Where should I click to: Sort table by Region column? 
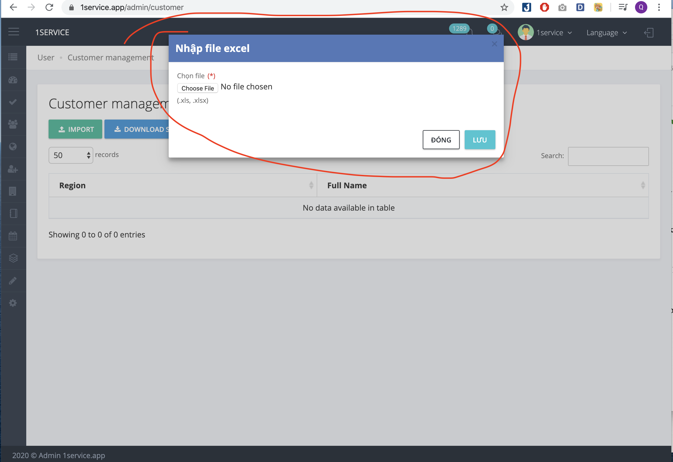tap(183, 185)
